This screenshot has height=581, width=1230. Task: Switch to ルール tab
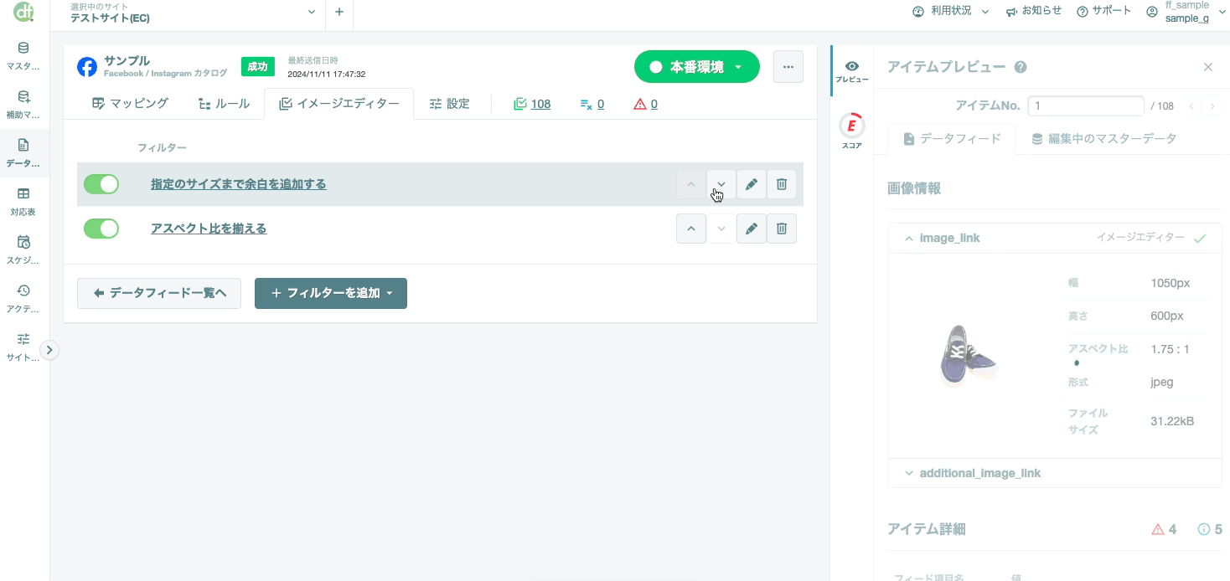click(x=224, y=104)
